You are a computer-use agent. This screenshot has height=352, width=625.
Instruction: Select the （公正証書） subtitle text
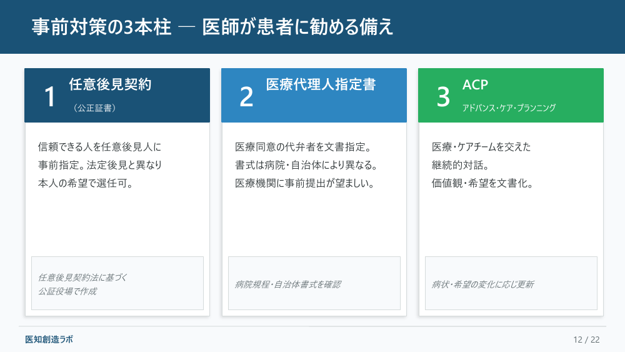(x=94, y=108)
